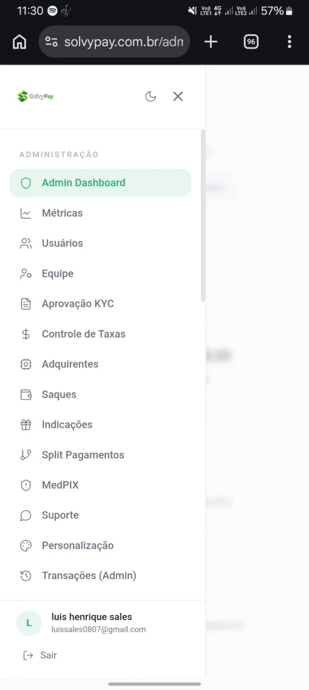Open Personalização palette item

click(101, 545)
